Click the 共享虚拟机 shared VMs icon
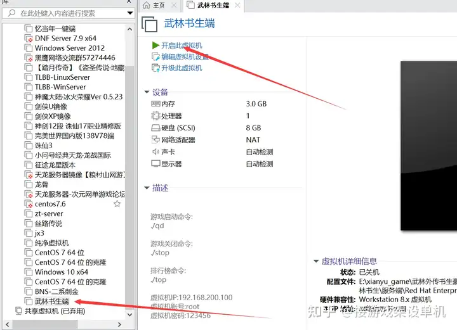Viewport: 457px width, 330px height. click(18, 311)
